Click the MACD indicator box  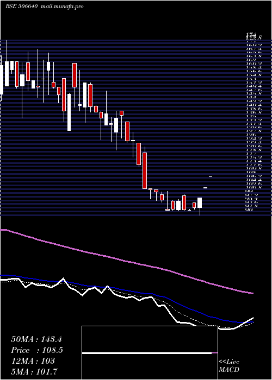pyautogui.click(x=150, y=353)
